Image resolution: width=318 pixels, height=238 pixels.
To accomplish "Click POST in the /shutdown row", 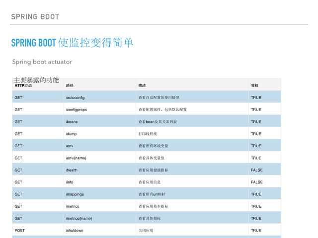I will pos(20,231).
